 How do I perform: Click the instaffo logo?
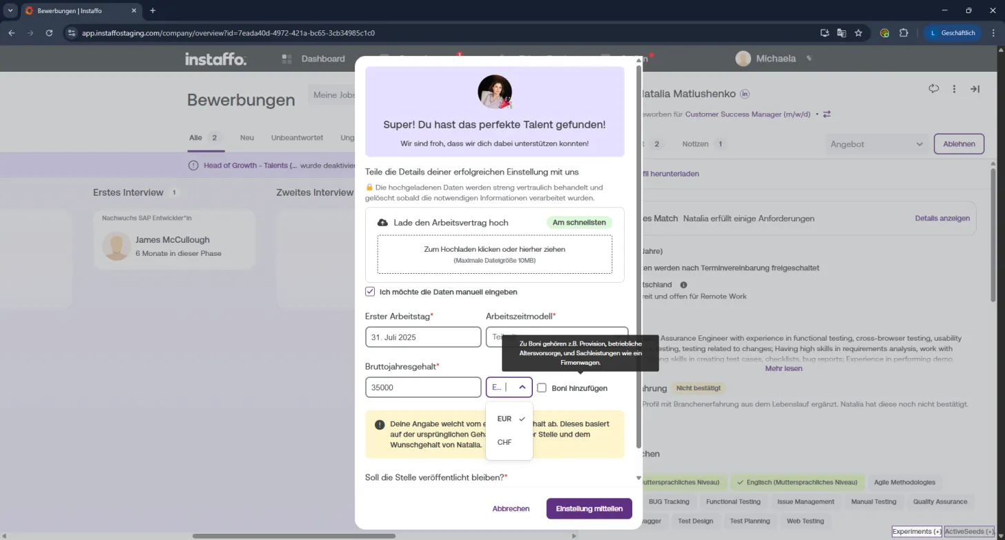(x=215, y=59)
